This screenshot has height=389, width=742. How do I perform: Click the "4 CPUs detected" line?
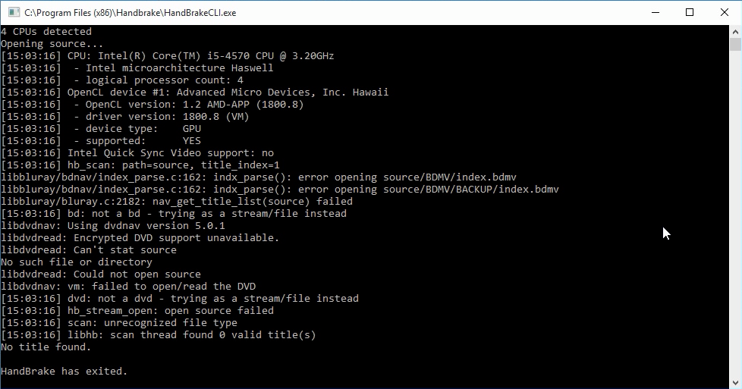[x=46, y=31]
